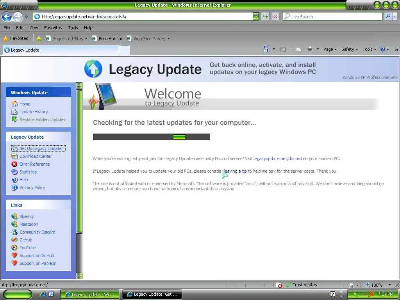Screen dimensions: 400x300
Task: Click the green sidebar scrollbar thumb
Action: coord(79,161)
